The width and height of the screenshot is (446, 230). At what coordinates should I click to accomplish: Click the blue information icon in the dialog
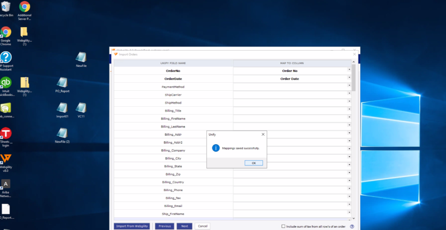click(216, 148)
